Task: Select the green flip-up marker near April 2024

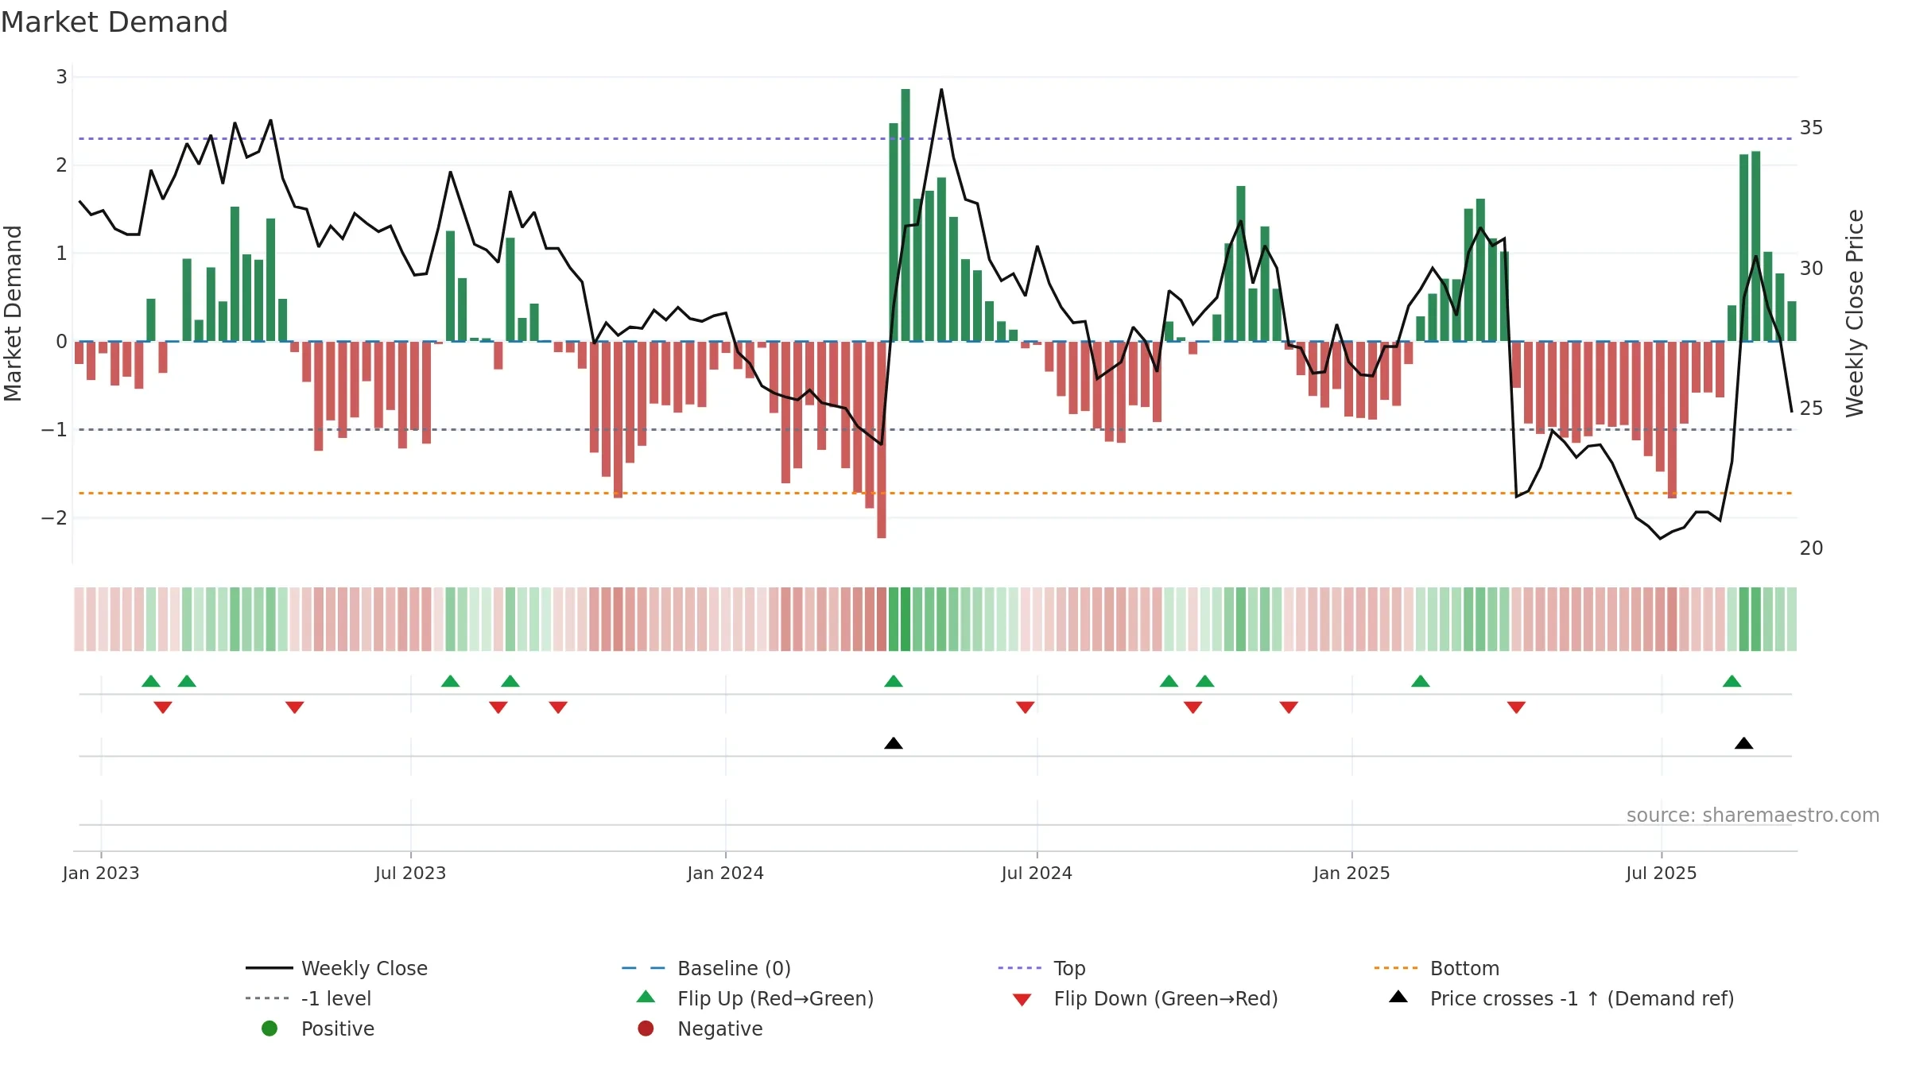Action: [894, 681]
